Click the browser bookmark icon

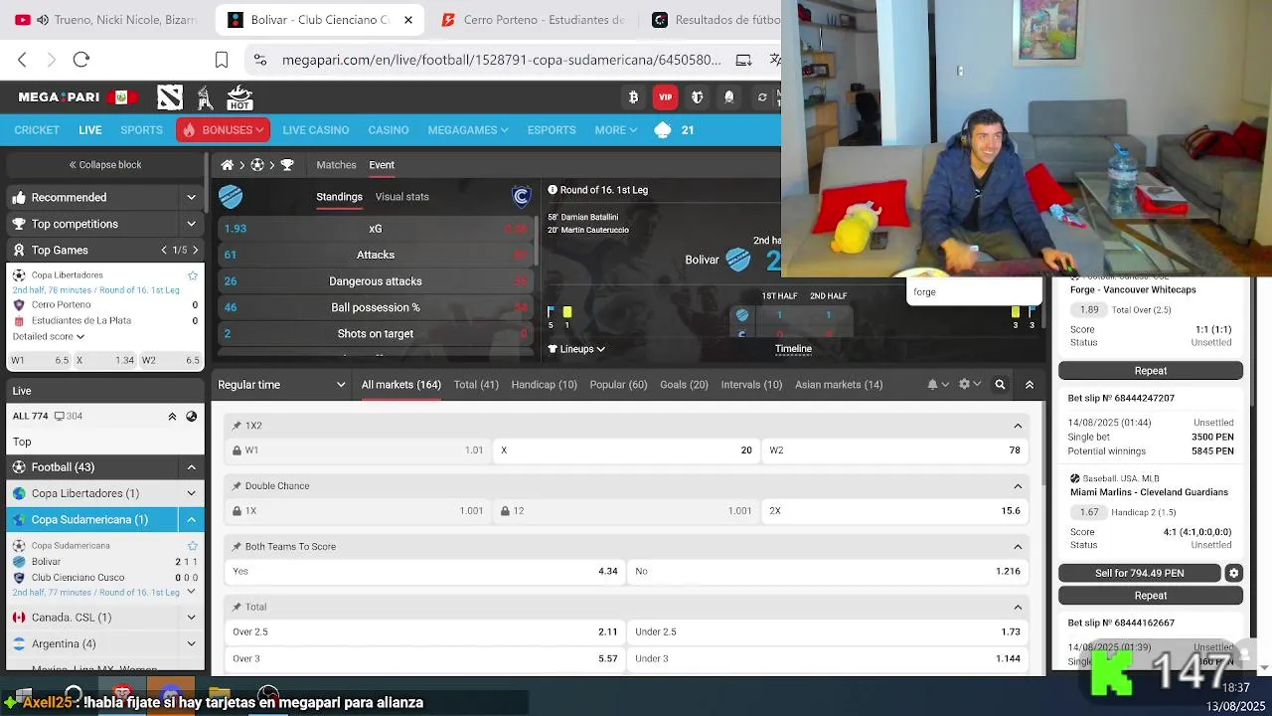[222, 60]
